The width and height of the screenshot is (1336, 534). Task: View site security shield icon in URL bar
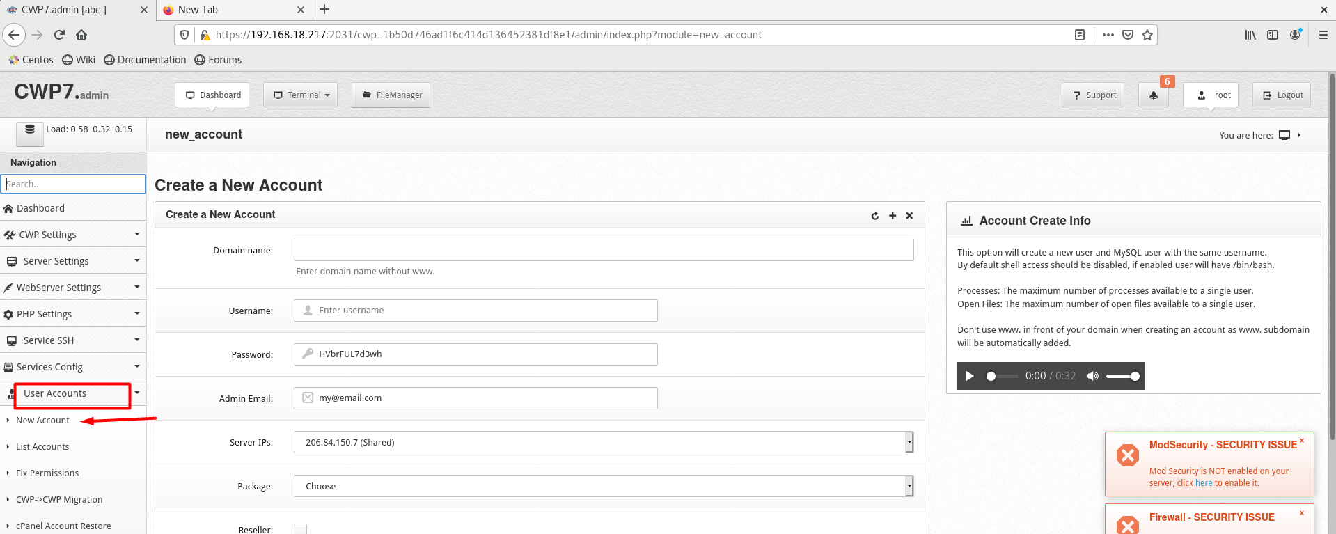(x=184, y=35)
